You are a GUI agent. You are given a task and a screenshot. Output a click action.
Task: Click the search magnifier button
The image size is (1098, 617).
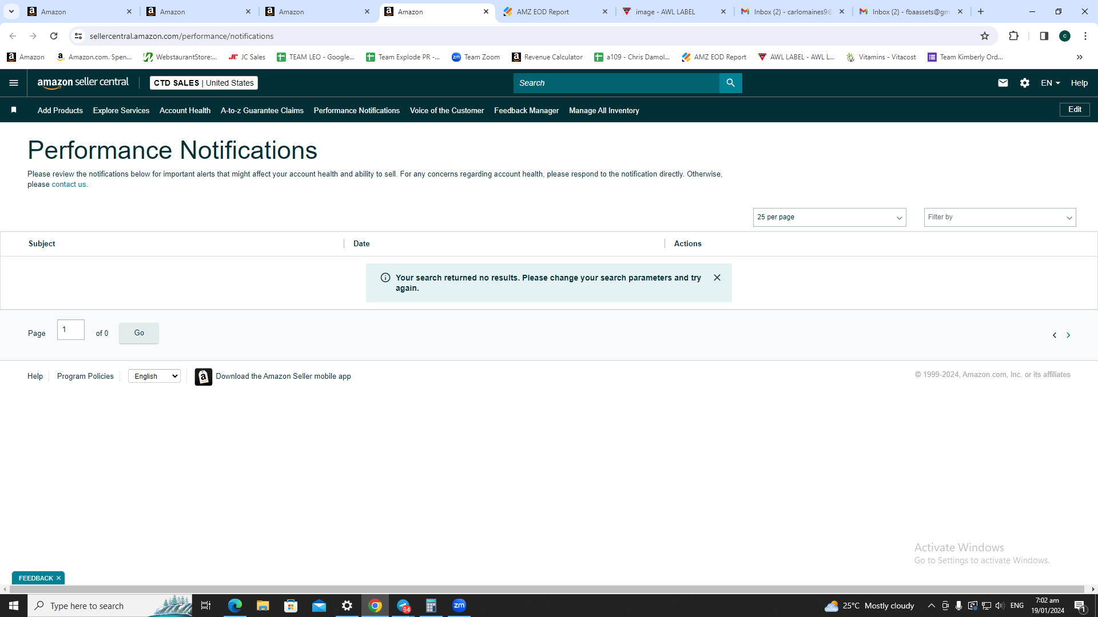coord(730,83)
